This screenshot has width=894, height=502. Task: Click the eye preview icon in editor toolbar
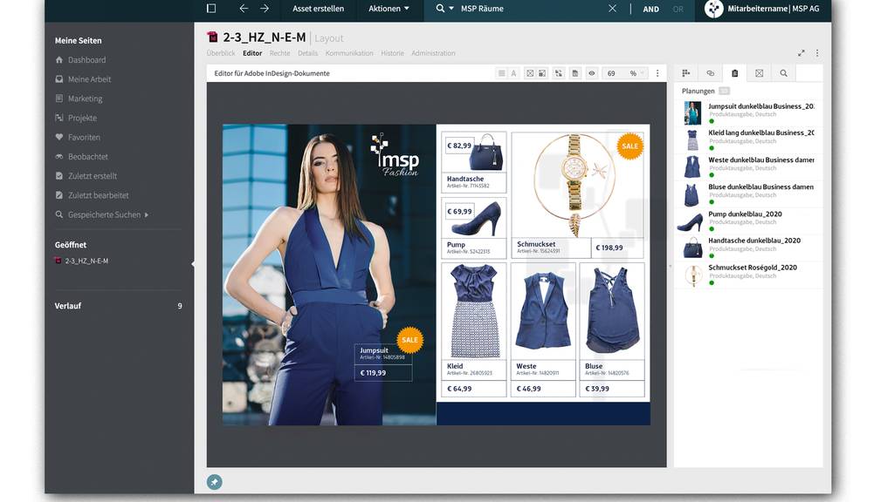pos(591,73)
